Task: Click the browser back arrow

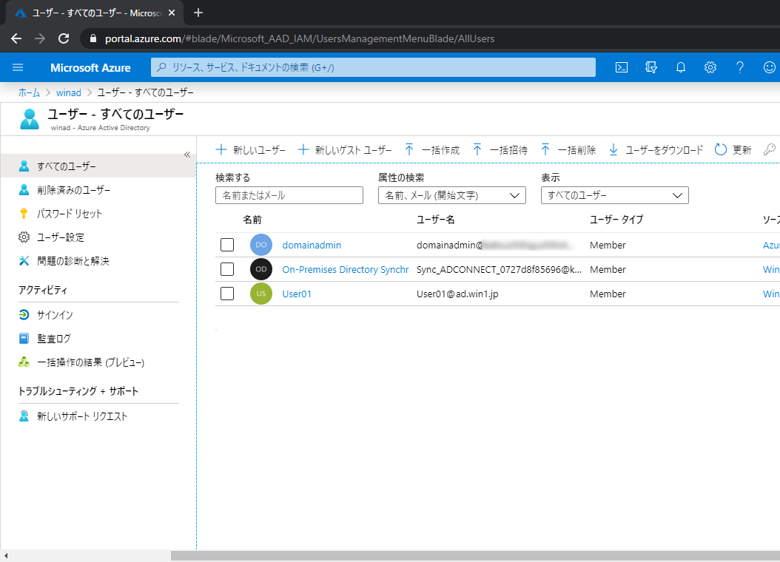Action: [x=16, y=38]
